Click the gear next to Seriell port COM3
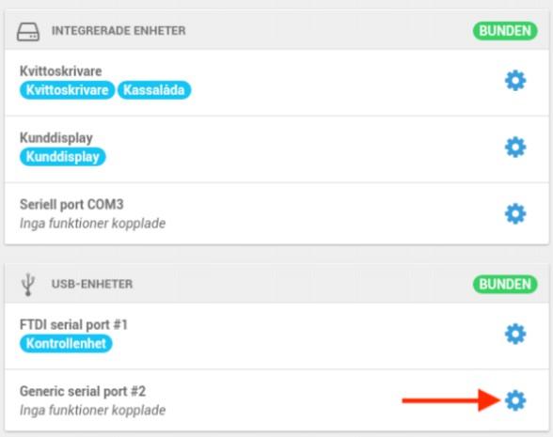The image size is (553, 437). (x=515, y=213)
